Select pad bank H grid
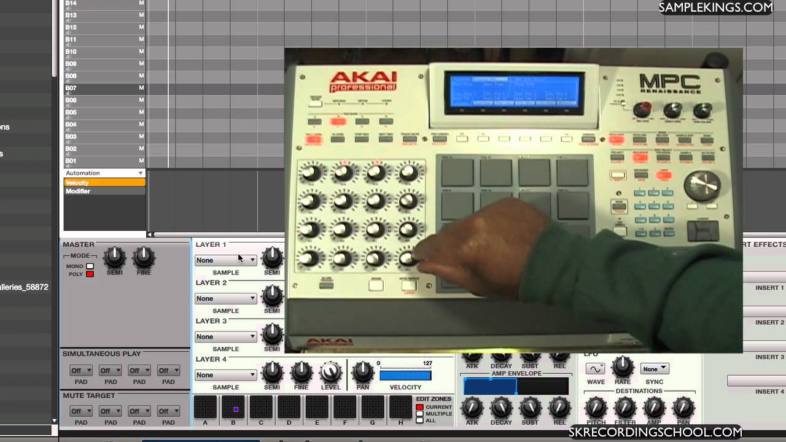Viewport: 786px width, 442px height. 401,406
